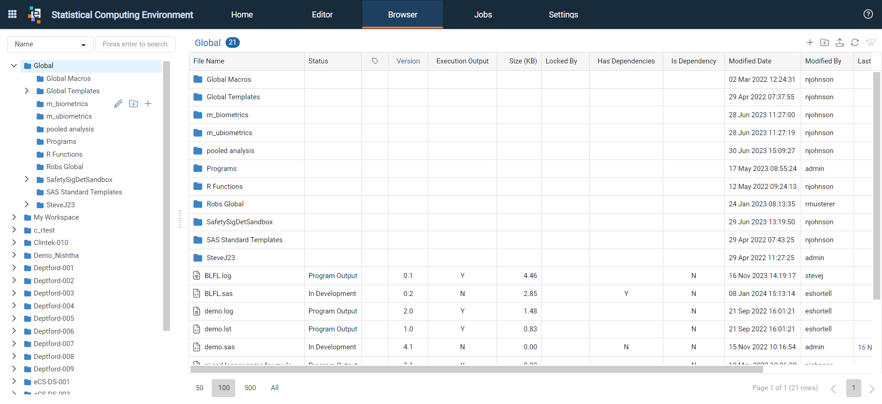Click the Global Macros folder icon in table
Viewport: 882px width, 404px height.
click(x=198, y=80)
